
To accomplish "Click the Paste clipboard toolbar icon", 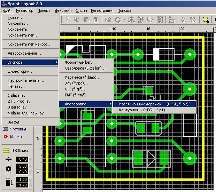I will click(86, 19).
